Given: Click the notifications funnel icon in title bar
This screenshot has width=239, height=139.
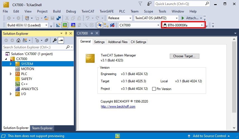Looking at the screenshot, I should click(x=140, y=4).
